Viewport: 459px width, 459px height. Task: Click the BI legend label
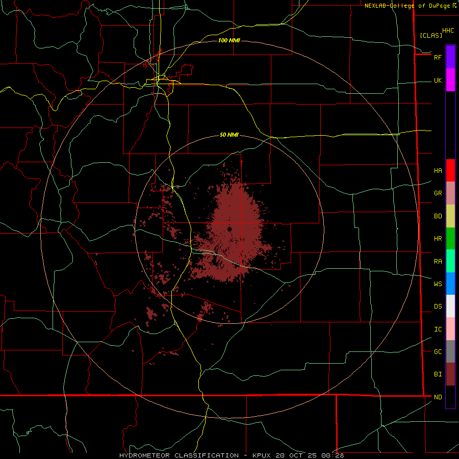[x=438, y=374]
